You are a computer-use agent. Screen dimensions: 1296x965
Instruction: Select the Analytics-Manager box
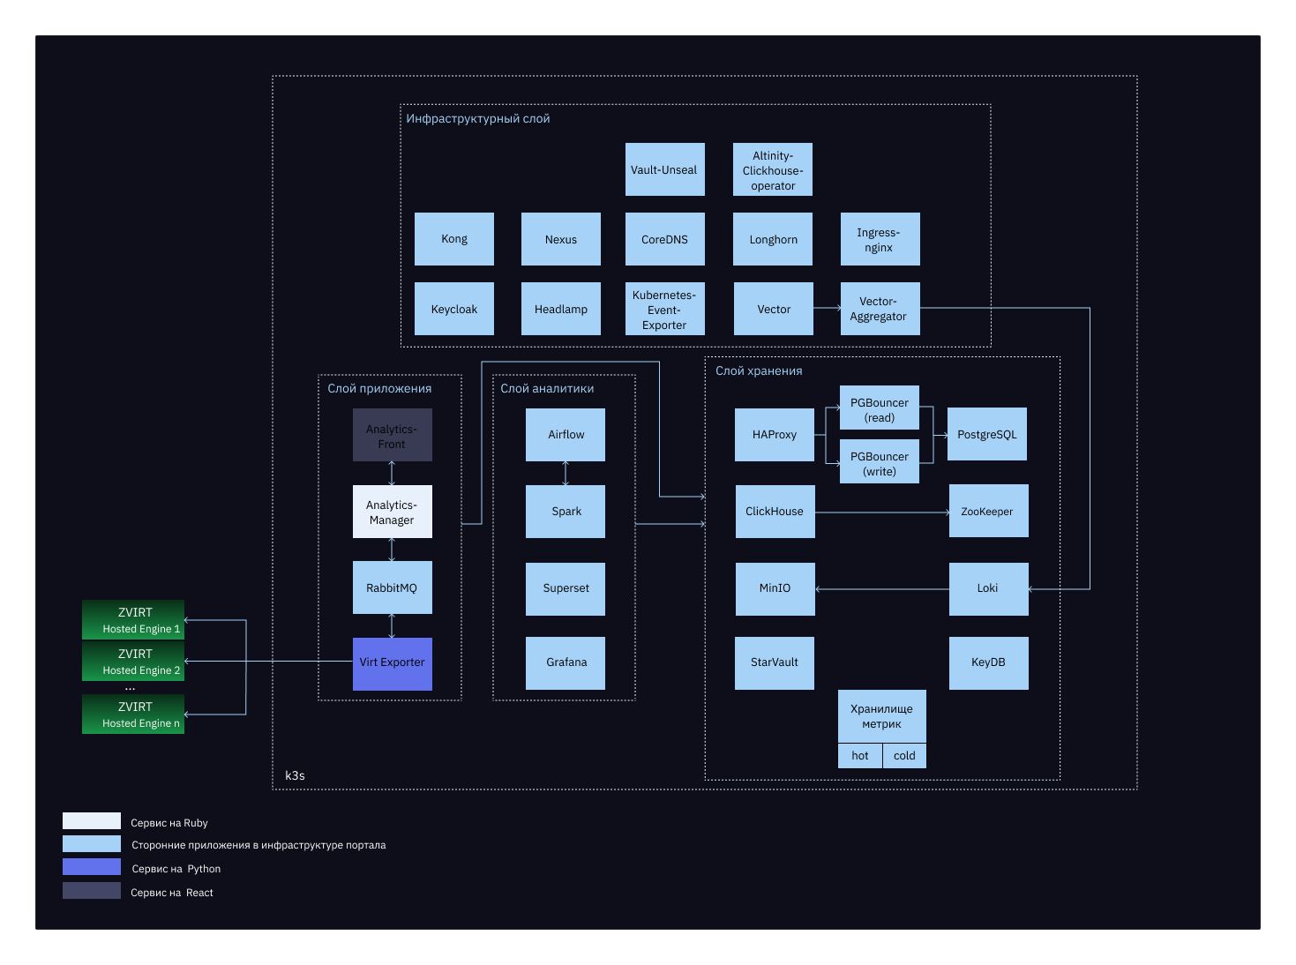tap(392, 512)
